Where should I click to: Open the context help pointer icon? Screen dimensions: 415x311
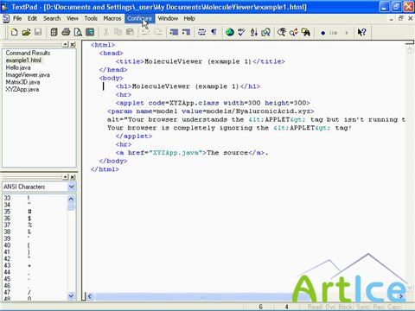coord(361,32)
